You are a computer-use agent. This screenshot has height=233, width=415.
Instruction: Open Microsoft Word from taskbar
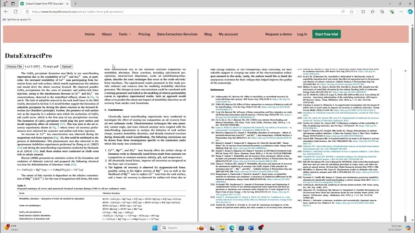[x=251, y=228]
